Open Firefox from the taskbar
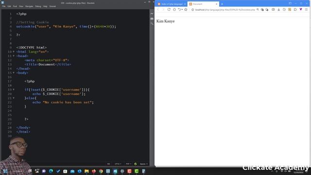Viewport: 311px width, 175px height. coord(94,171)
